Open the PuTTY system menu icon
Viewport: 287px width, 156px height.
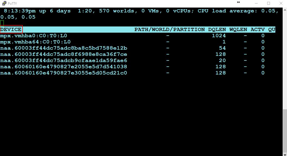pos(4,3)
